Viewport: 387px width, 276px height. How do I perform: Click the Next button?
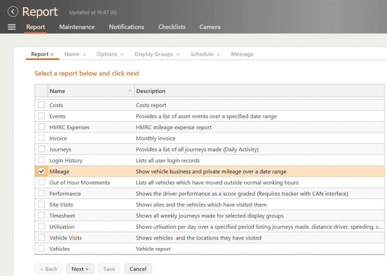[80, 268]
